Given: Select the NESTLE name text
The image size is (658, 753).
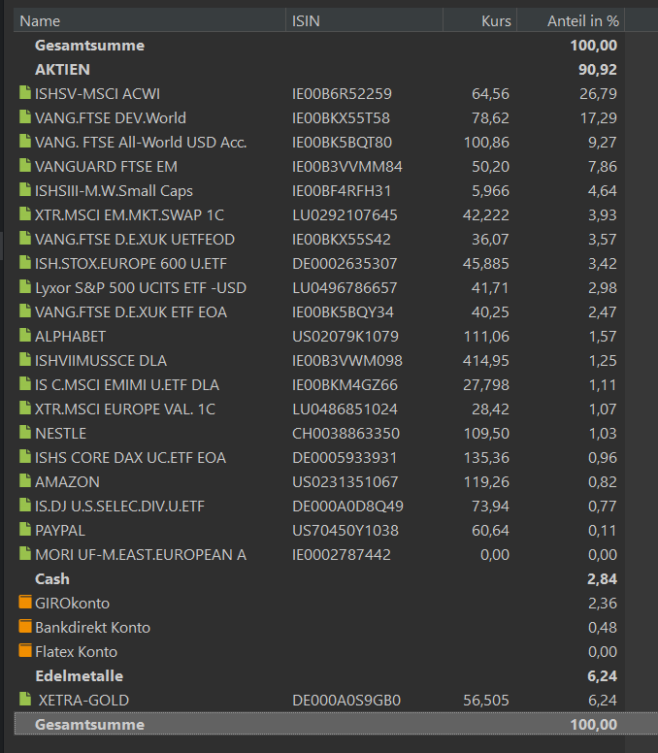Looking at the screenshot, I should pos(60,433).
